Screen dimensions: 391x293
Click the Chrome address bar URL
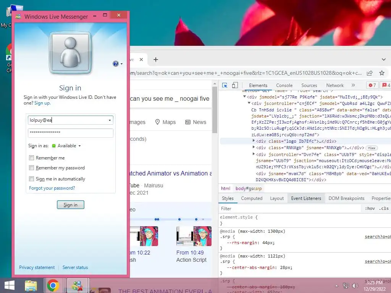(246, 73)
